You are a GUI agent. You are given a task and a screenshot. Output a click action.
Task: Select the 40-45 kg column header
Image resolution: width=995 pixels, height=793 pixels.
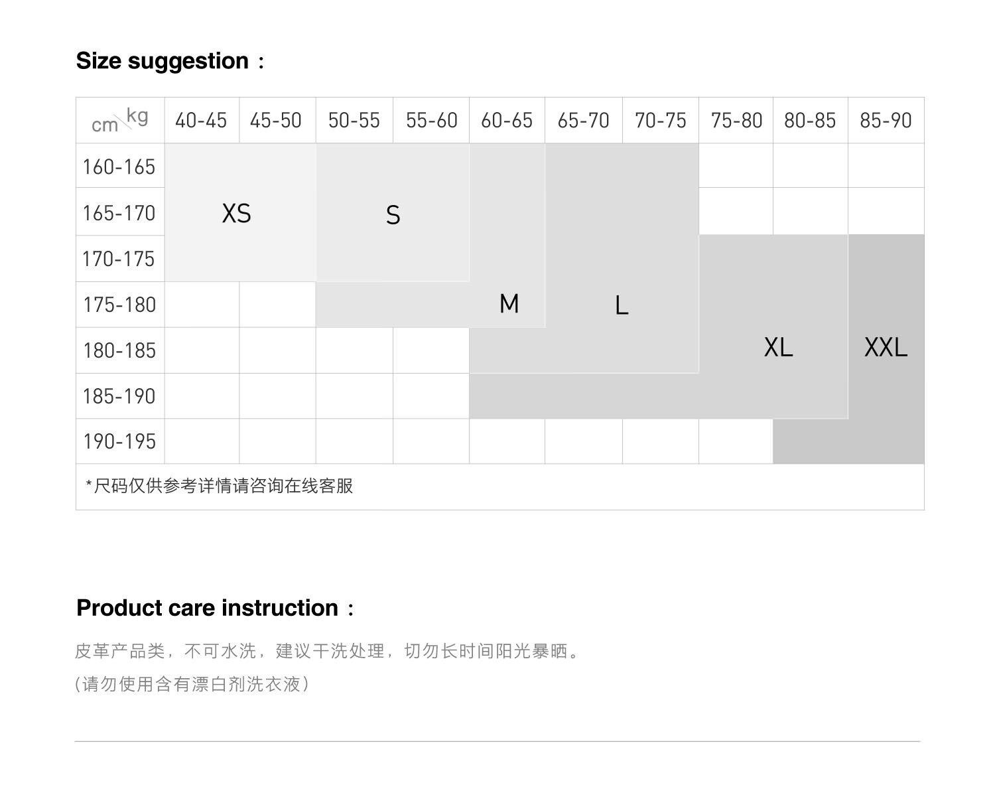coord(201,120)
